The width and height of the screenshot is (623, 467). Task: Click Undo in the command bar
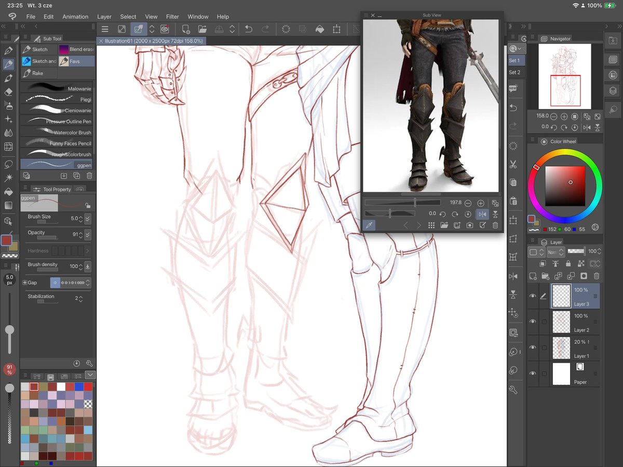click(249, 30)
